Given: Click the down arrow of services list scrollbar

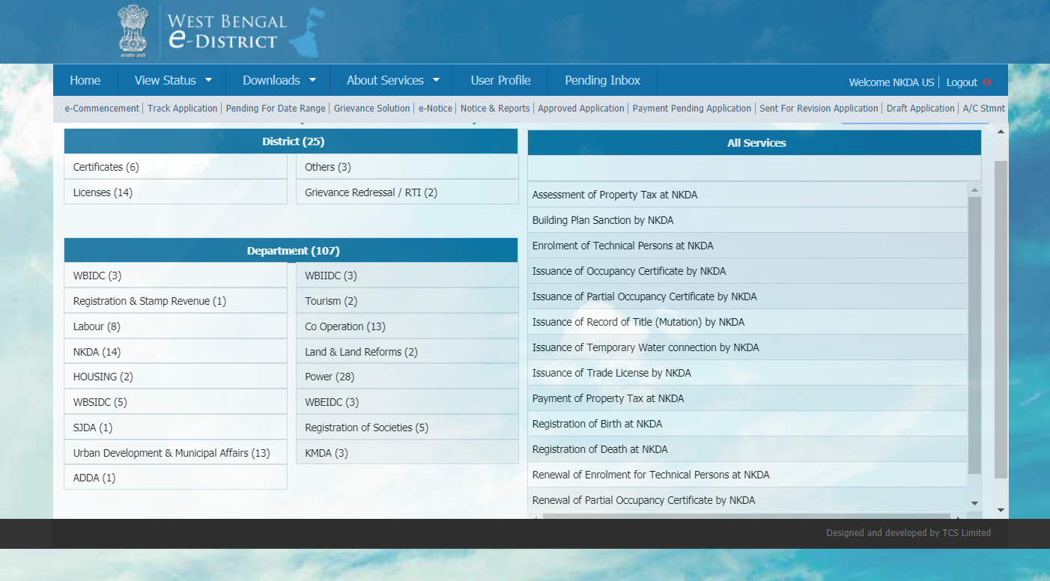Looking at the screenshot, I should click(x=974, y=503).
